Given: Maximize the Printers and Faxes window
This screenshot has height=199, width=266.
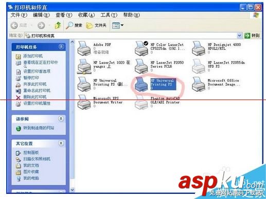Looking at the screenshot, I should coord(251,7).
